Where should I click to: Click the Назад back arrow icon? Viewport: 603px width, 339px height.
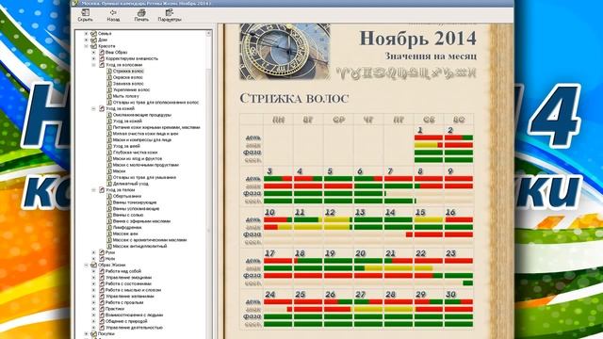(113, 12)
